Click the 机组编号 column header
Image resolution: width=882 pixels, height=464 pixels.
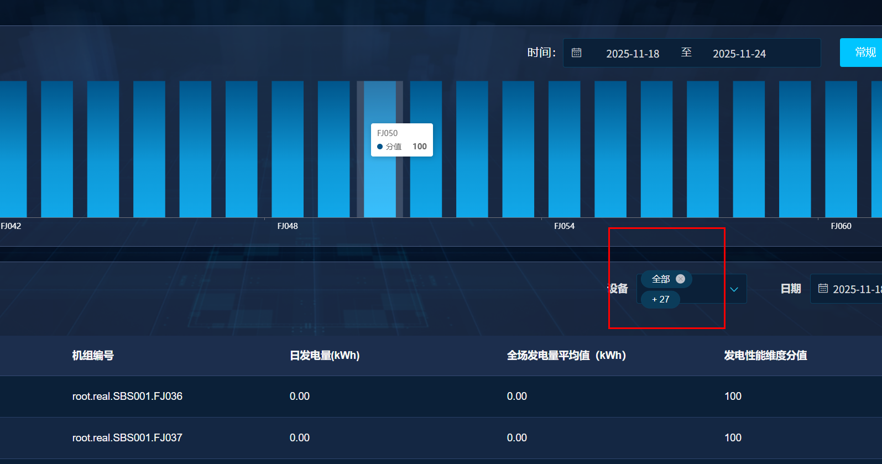[x=93, y=356]
